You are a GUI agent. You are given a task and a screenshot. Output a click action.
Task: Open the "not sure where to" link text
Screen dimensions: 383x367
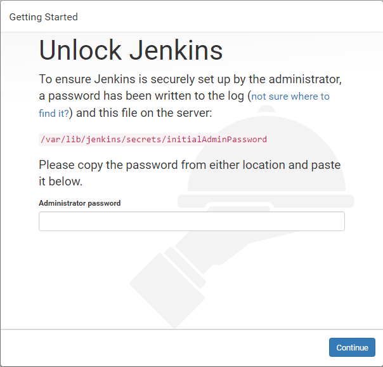[x=290, y=97]
